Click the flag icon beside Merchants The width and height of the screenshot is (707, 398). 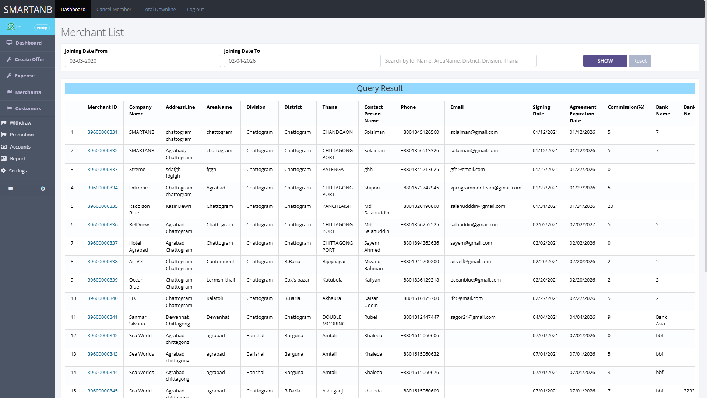pos(9,92)
